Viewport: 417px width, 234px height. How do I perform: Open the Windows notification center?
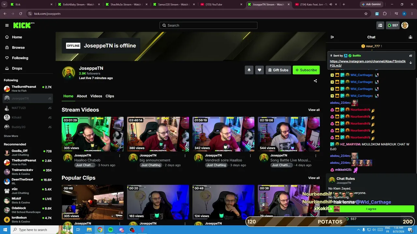tap(410, 230)
